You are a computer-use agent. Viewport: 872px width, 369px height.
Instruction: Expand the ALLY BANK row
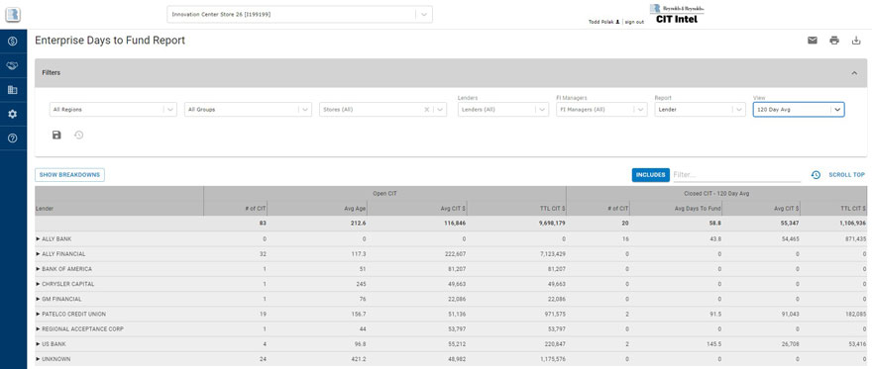click(39, 239)
